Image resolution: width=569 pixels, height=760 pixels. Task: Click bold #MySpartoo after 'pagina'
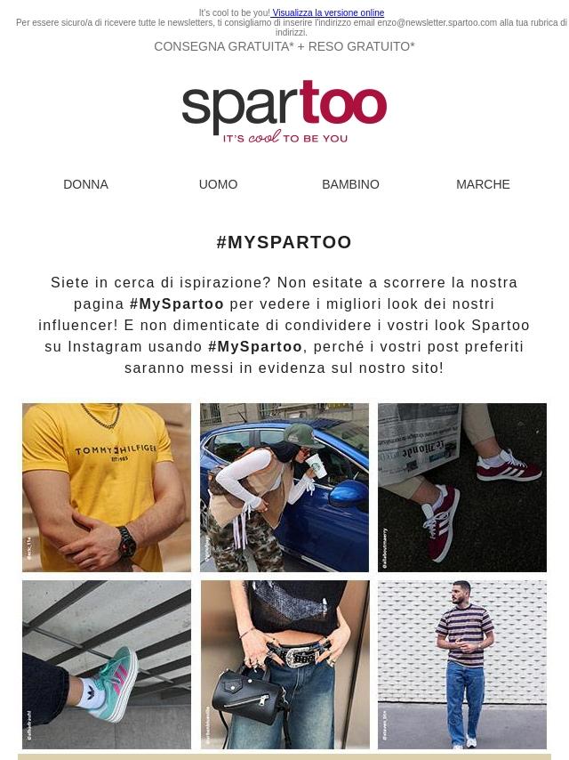coord(177,303)
